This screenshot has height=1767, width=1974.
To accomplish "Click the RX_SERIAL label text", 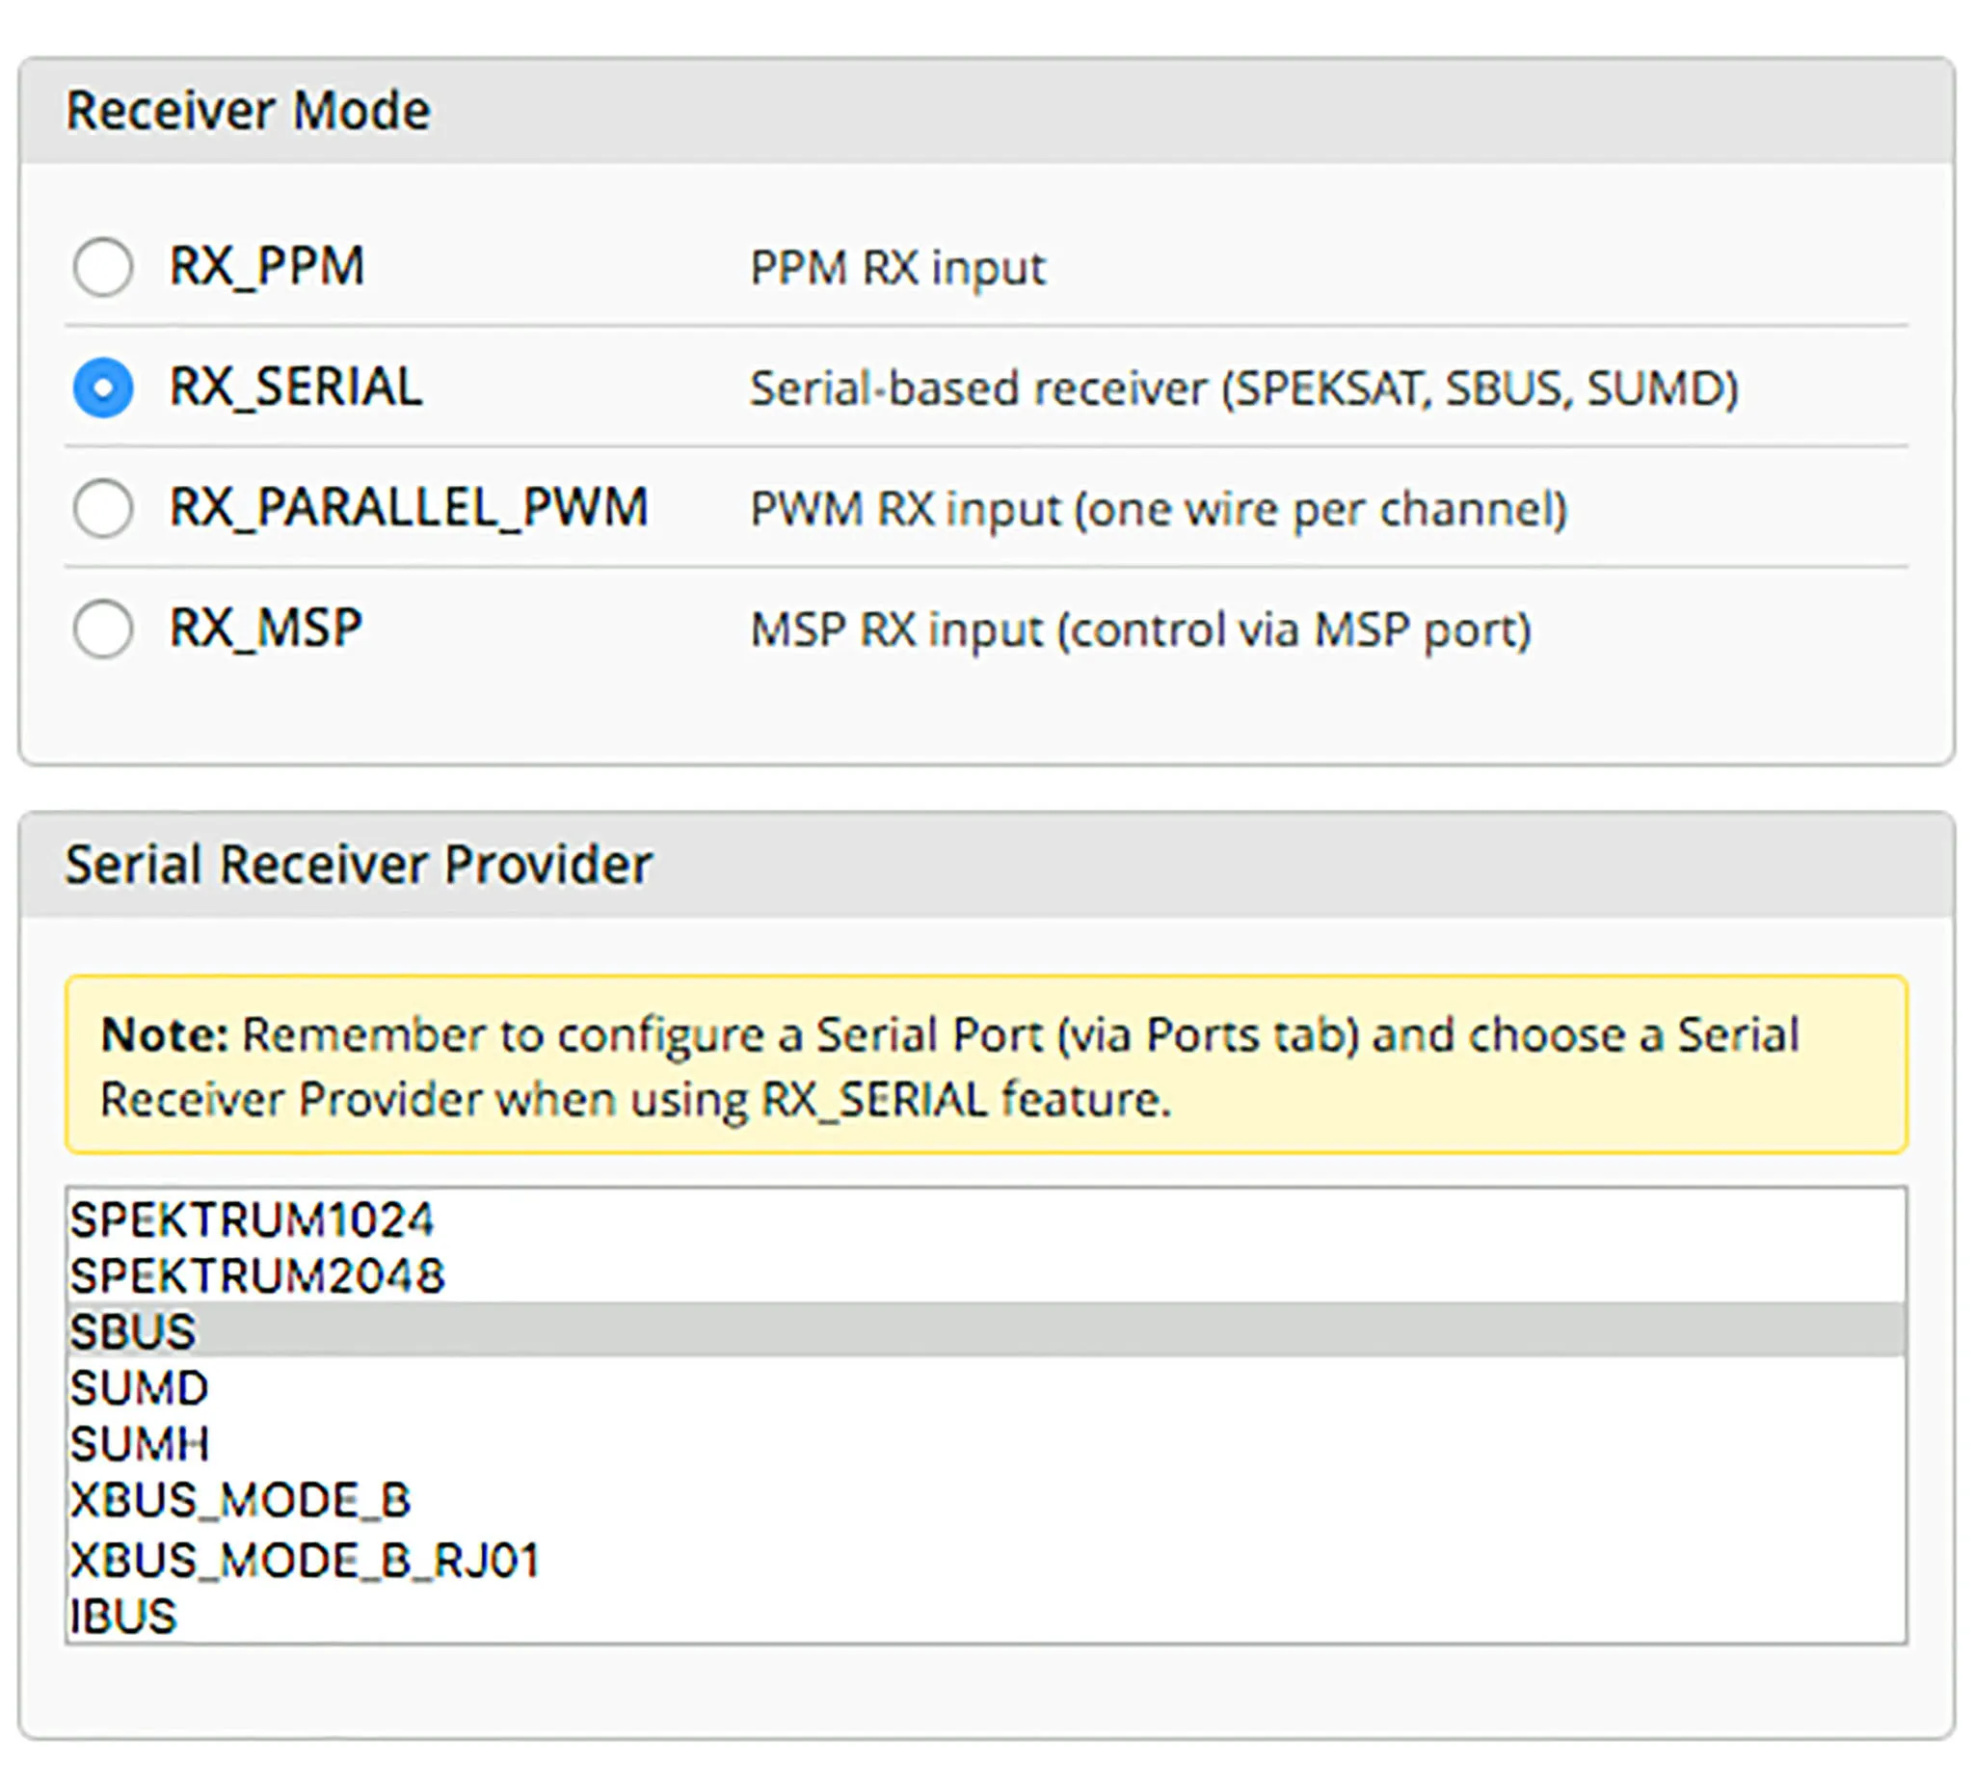I will coord(296,387).
